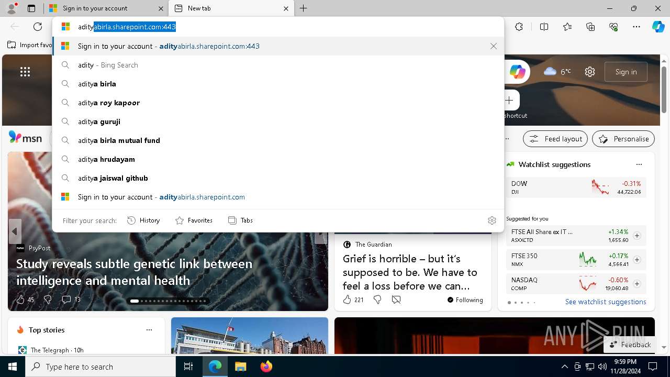670x377 pixels.
Task: Select aditya guruji suggestion
Action: point(278,121)
